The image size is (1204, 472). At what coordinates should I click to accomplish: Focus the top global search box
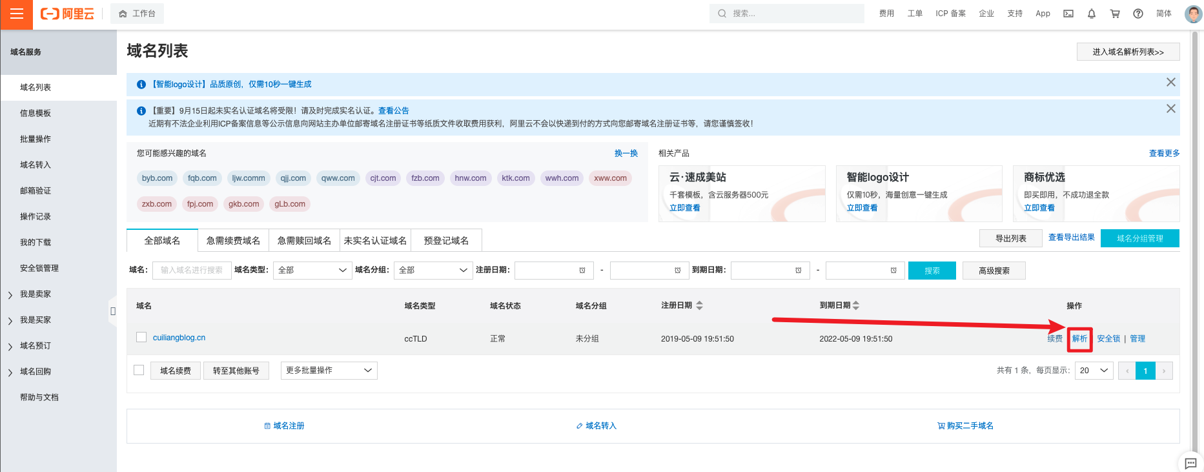click(787, 14)
